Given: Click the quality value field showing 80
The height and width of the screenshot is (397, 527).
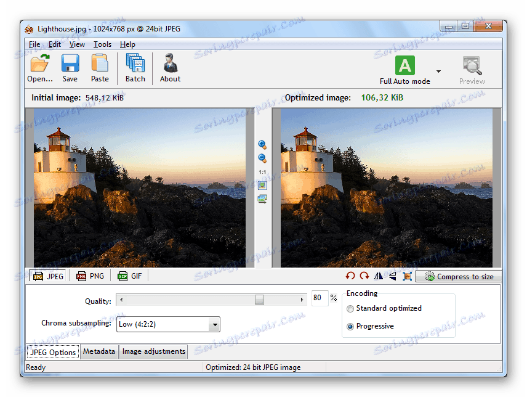Looking at the screenshot, I should pos(320,298).
